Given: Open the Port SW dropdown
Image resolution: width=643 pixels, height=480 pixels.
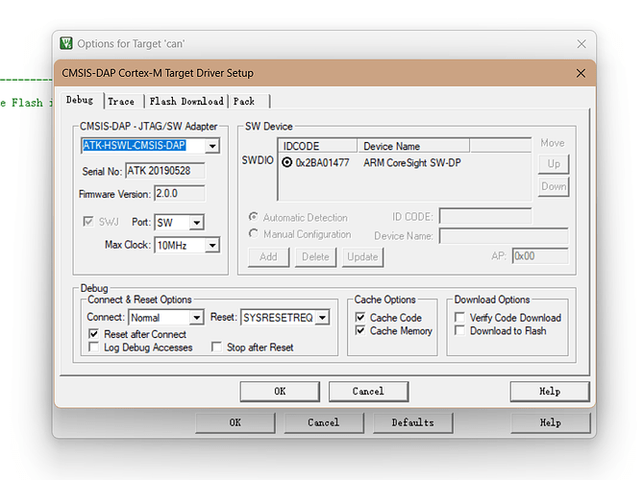Looking at the screenshot, I should (197, 223).
